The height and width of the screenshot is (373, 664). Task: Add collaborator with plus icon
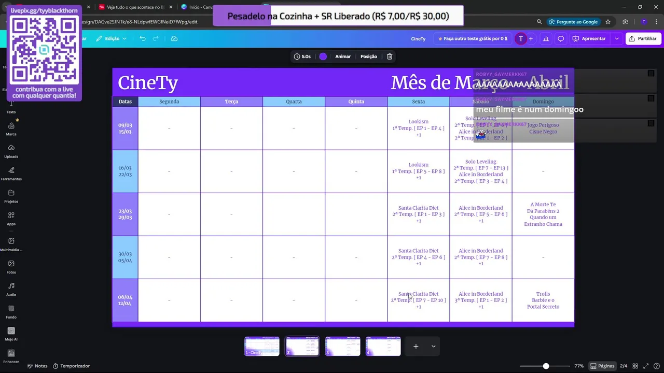click(x=531, y=38)
